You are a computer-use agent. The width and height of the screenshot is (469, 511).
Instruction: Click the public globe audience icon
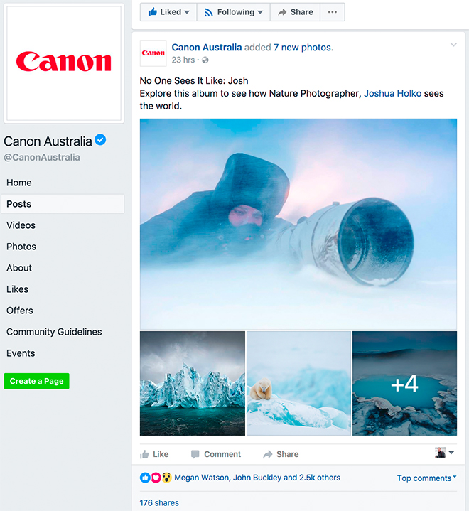[x=205, y=60]
